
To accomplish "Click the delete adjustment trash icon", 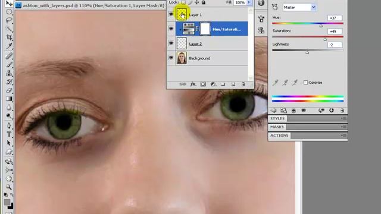I will pyautogui.click(x=342, y=111).
